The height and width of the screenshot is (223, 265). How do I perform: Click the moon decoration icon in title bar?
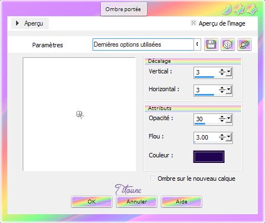pos(227,9)
